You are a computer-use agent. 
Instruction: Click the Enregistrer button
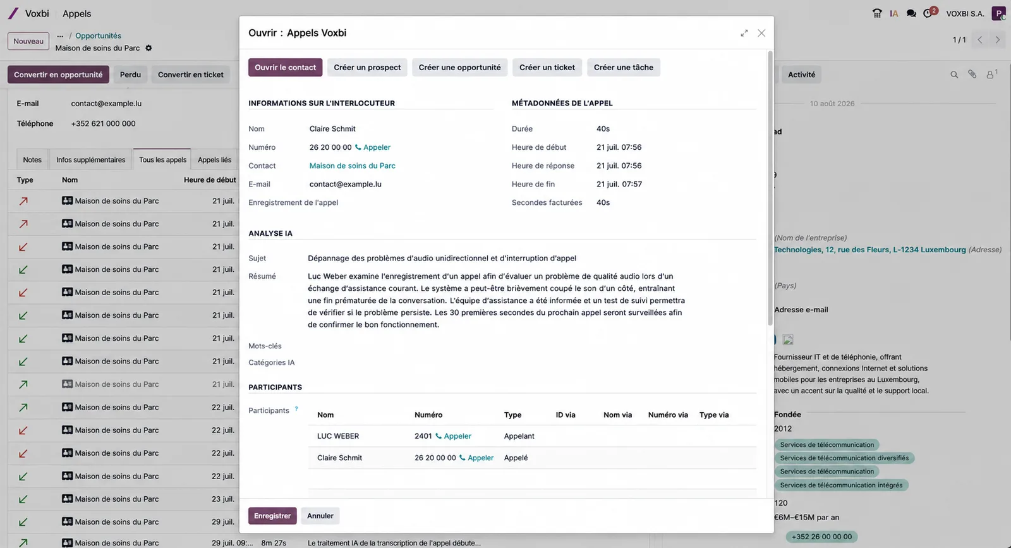[x=272, y=516]
